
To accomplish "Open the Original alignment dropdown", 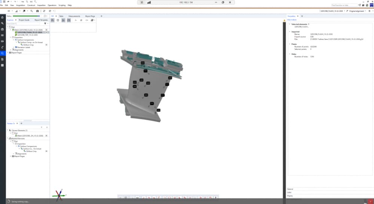I will point(365,11).
